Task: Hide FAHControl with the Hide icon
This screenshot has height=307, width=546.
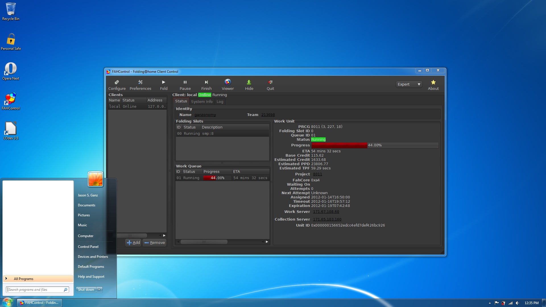Action: 249,85
